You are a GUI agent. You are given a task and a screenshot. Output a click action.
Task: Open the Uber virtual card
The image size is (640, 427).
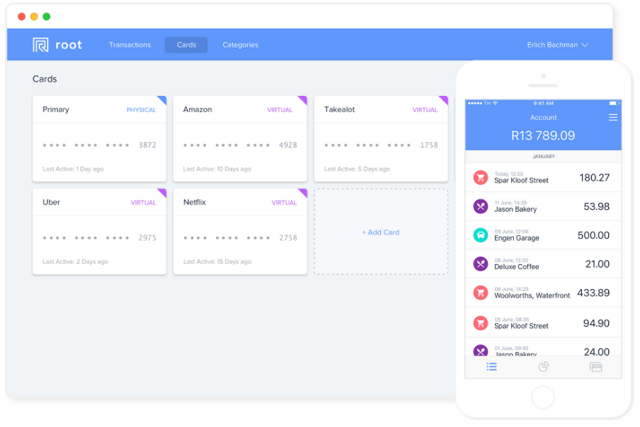point(99,231)
